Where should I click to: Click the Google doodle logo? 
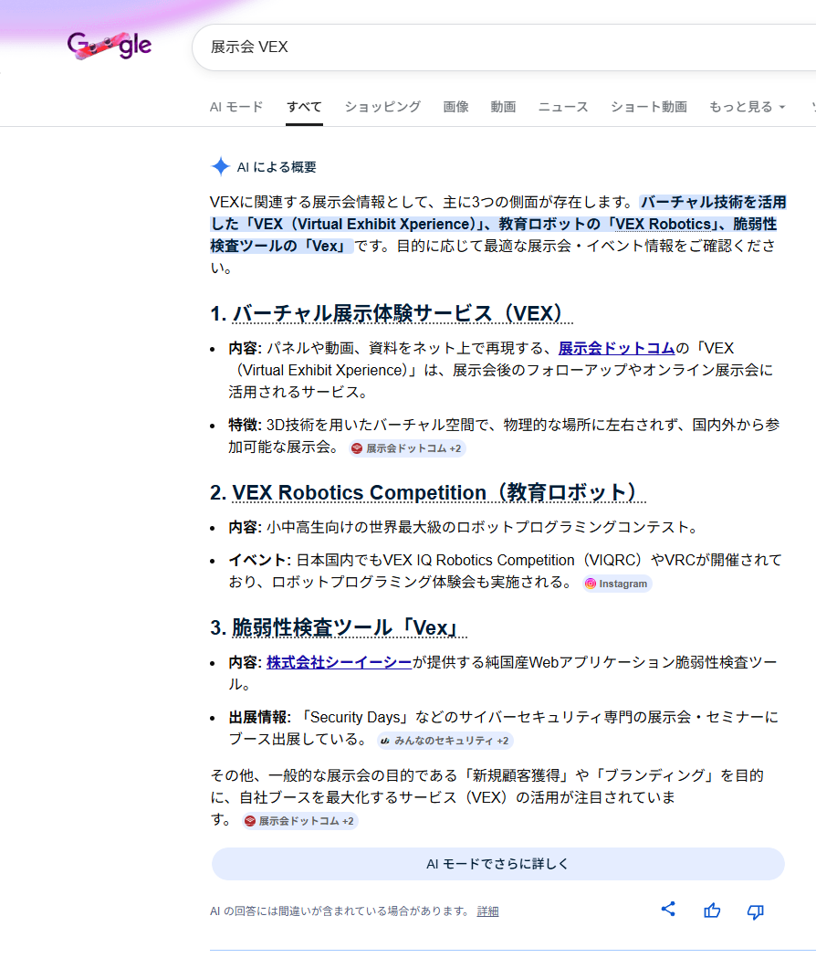pyautogui.click(x=110, y=46)
